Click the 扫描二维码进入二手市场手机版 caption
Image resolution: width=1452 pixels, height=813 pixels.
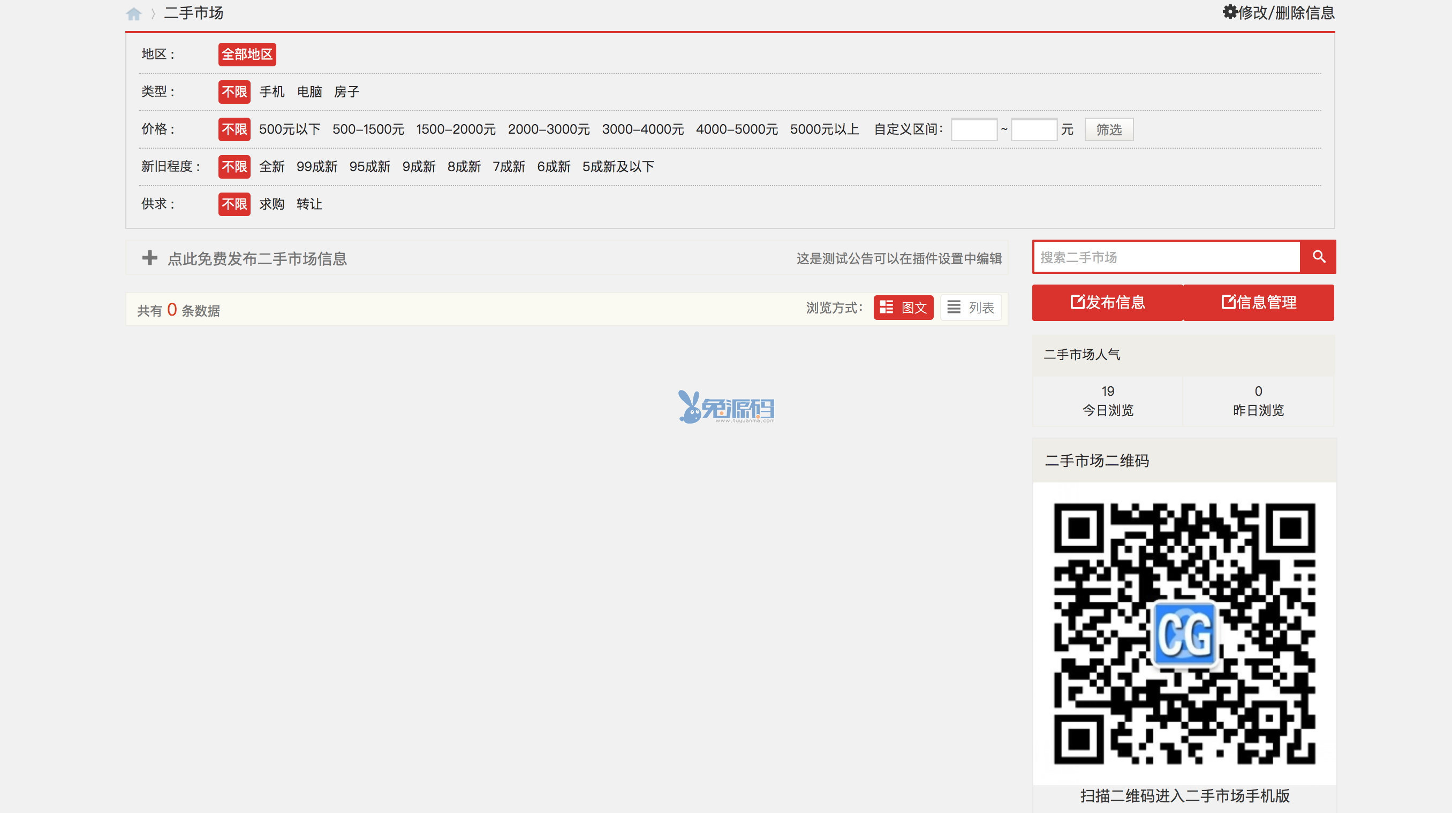pyautogui.click(x=1185, y=795)
